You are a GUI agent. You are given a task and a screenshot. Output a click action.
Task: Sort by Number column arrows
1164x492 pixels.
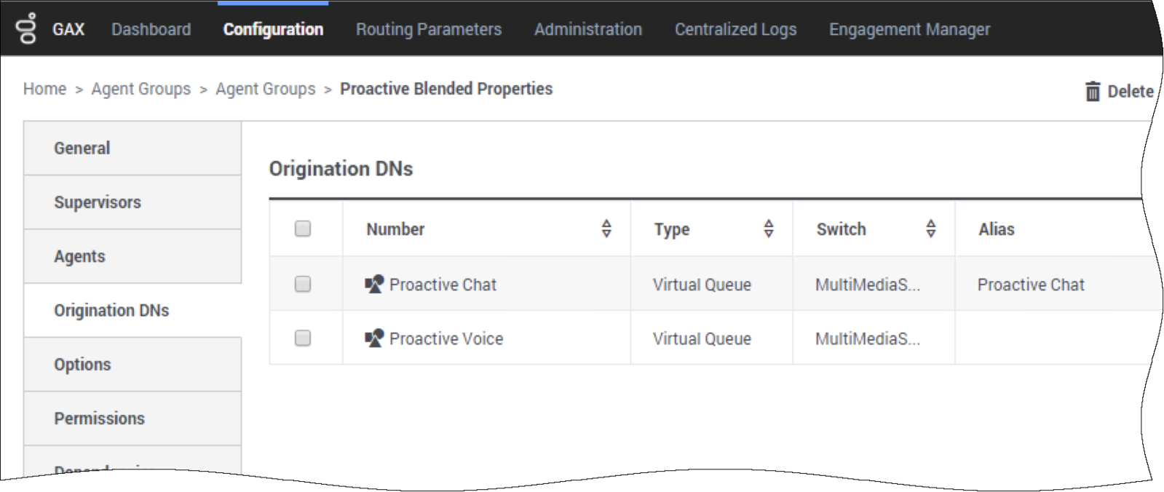(x=606, y=229)
